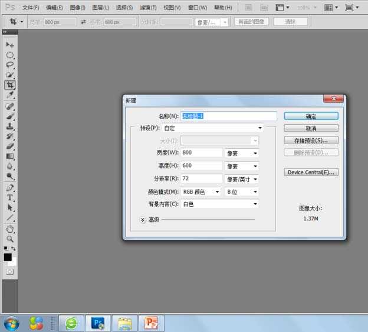368x332 pixels.
Task: Open the 文件(F) menu
Action: (31, 8)
